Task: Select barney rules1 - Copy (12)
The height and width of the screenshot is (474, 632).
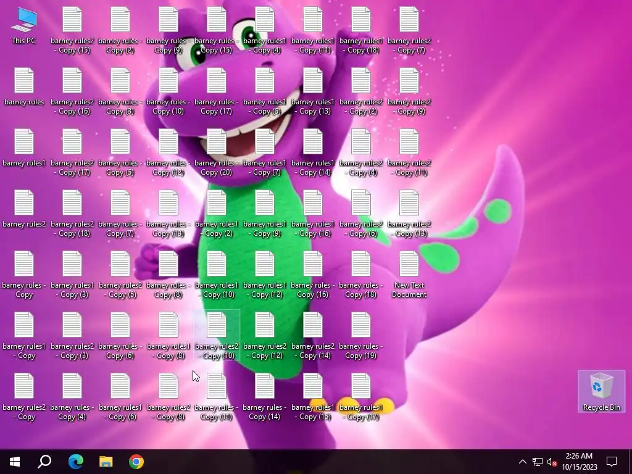Action: click(x=265, y=275)
